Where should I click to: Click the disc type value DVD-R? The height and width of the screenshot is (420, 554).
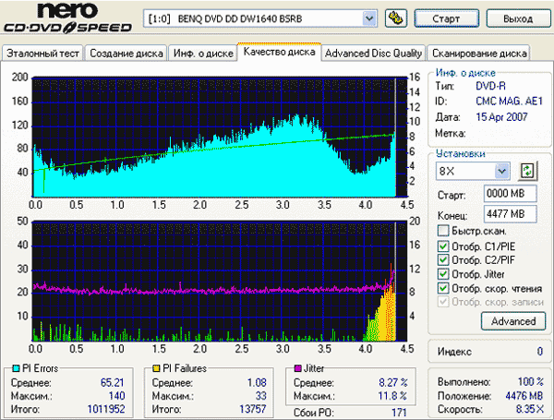[x=490, y=86]
